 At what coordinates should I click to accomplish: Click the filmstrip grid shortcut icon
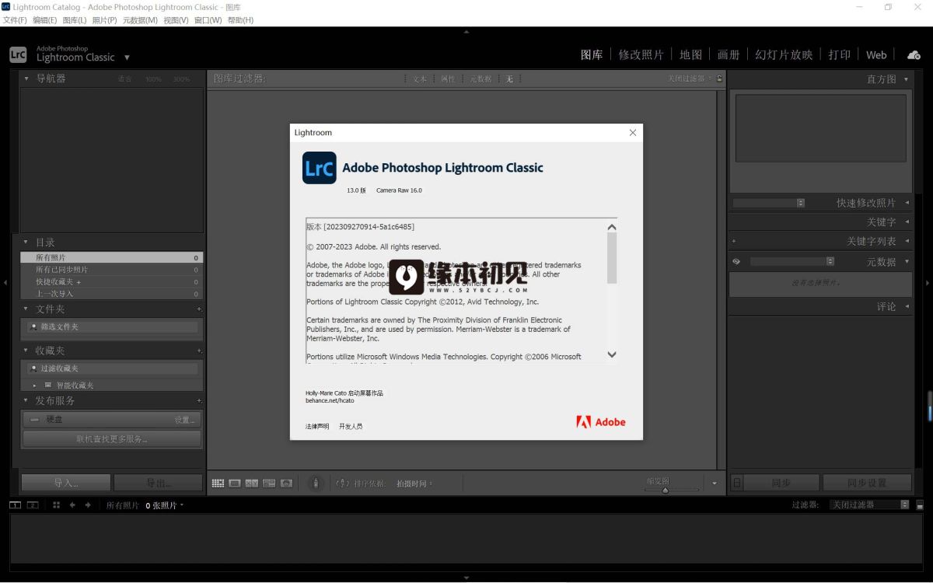tap(56, 505)
